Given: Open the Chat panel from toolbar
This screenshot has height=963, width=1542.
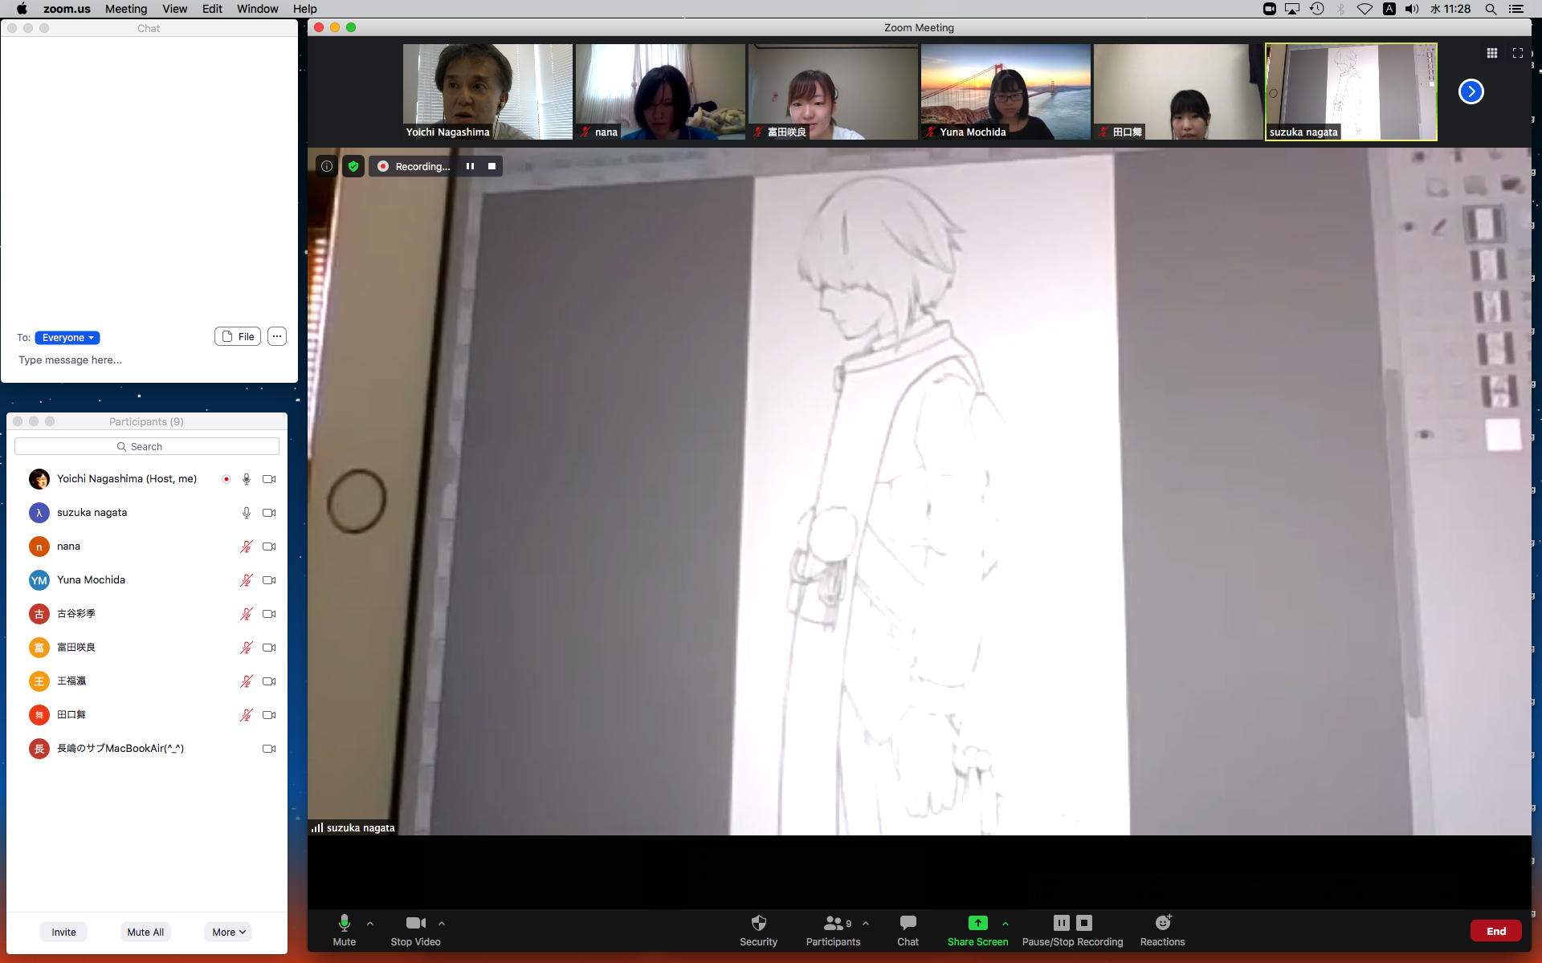Looking at the screenshot, I should [908, 930].
